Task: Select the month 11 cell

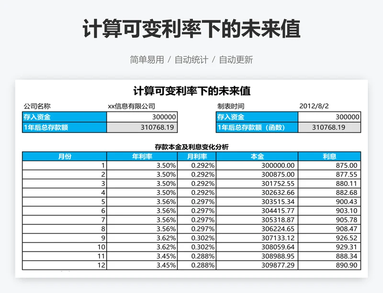Action: coord(65,256)
